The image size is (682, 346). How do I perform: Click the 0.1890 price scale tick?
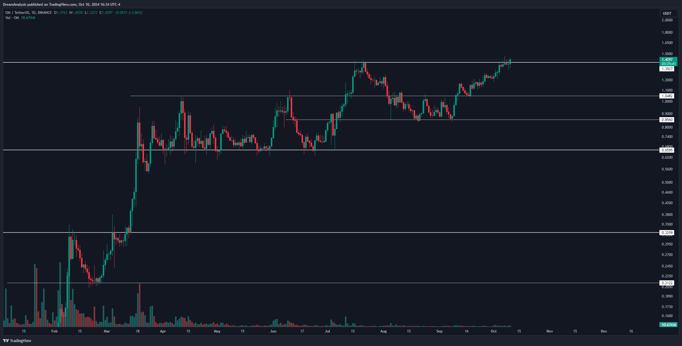[x=667, y=296]
